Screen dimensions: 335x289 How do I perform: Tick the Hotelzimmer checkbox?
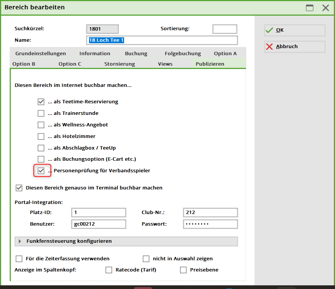(41, 136)
